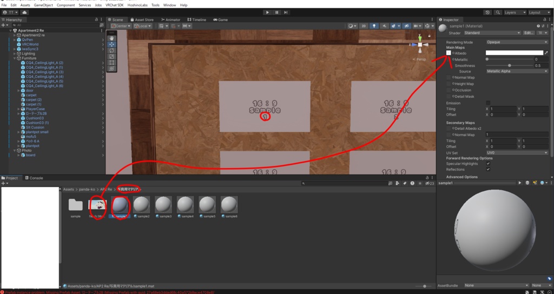554x294 pixels.
Task: Click the Play button in top toolbar
Action: [x=267, y=12]
